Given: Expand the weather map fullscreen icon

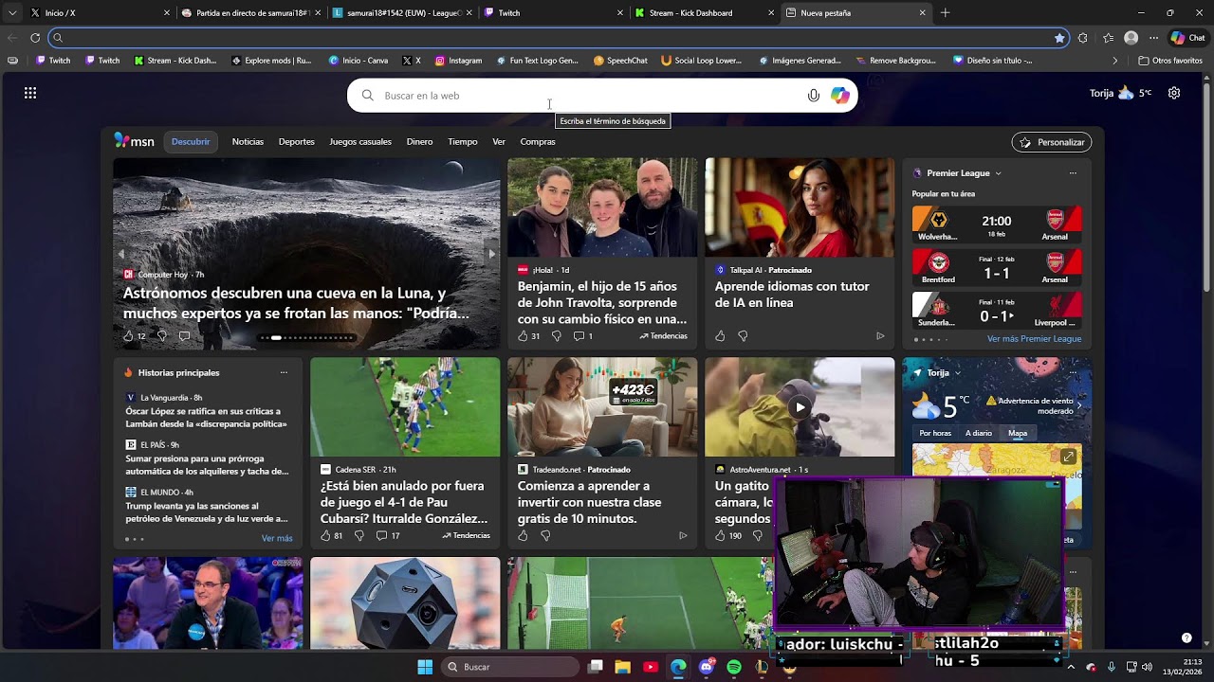Looking at the screenshot, I should coord(1068,457).
